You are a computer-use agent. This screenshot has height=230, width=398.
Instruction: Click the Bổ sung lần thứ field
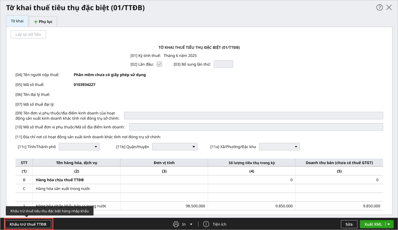tap(223, 64)
